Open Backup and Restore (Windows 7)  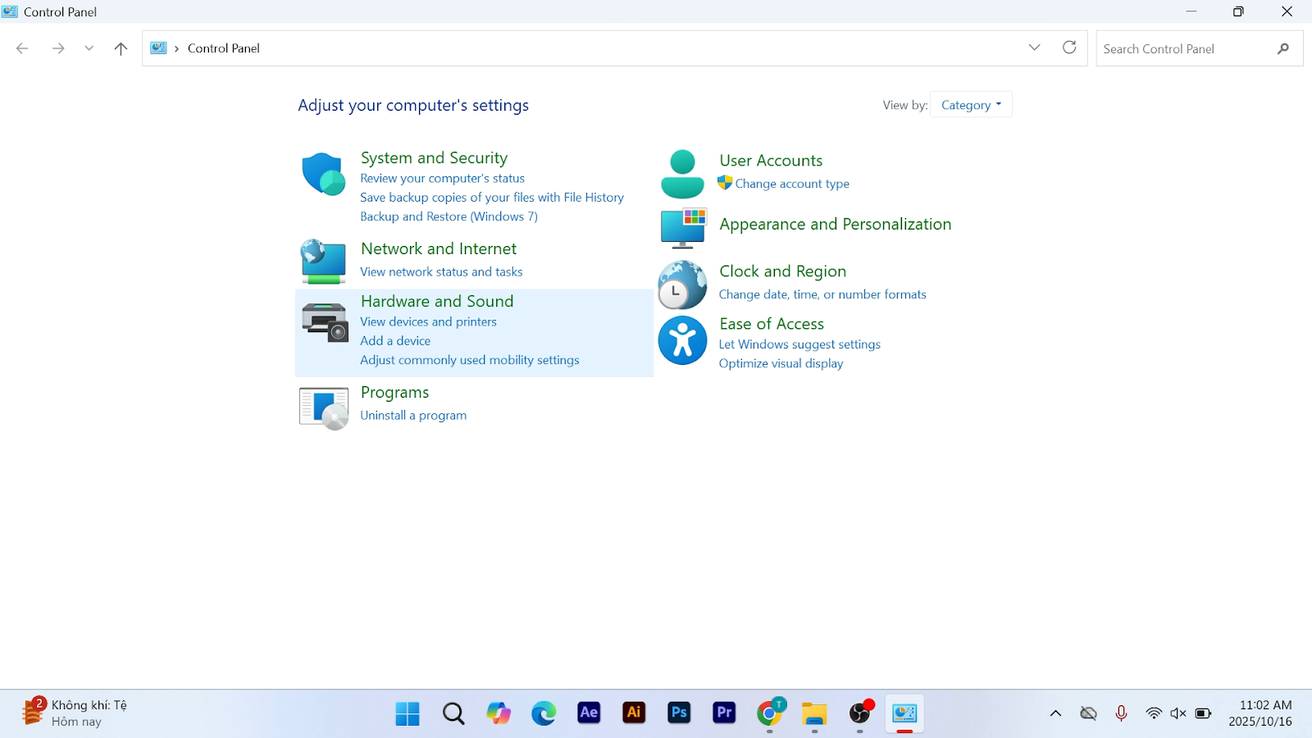pos(449,216)
